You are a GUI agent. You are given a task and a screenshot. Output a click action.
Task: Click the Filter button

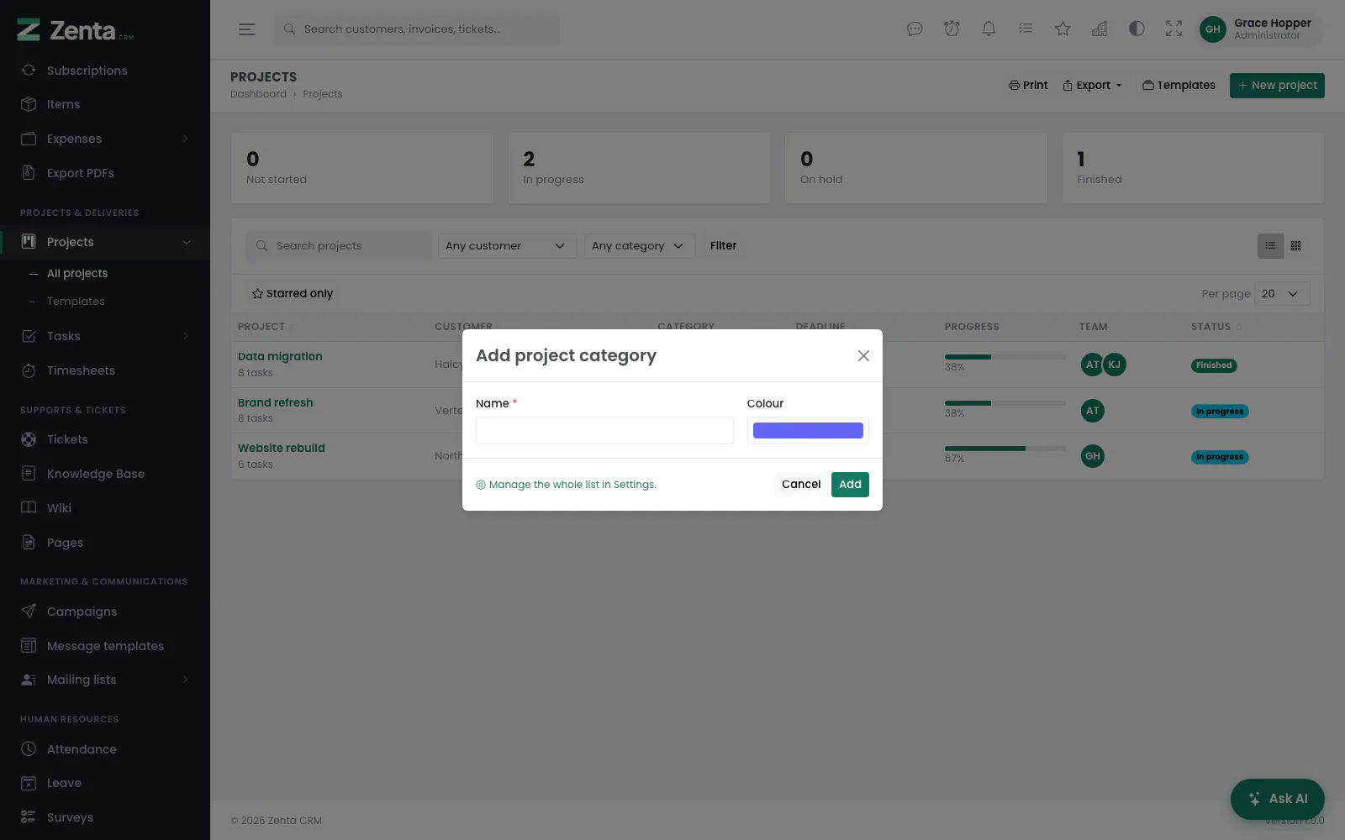point(723,246)
